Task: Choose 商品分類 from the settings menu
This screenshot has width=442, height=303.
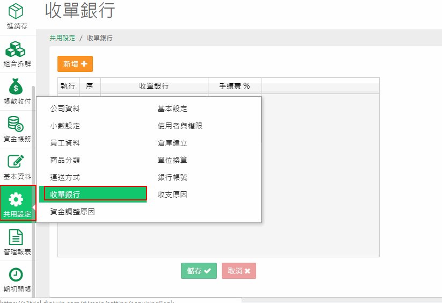Action: [x=65, y=160]
